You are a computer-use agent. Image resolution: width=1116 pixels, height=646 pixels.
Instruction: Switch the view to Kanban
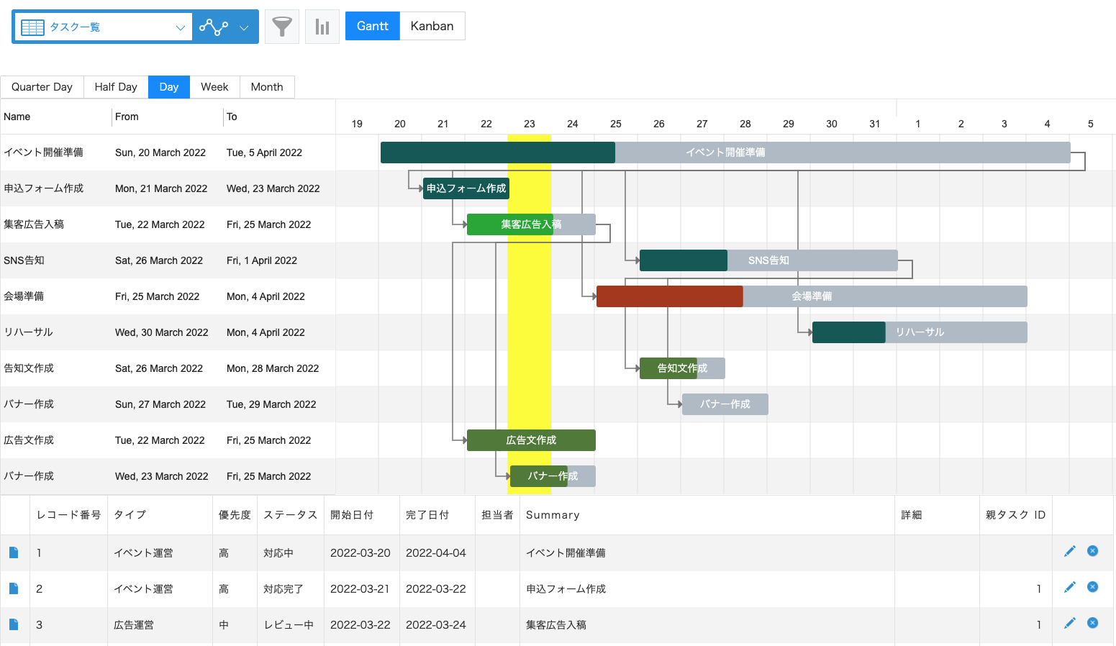(432, 25)
